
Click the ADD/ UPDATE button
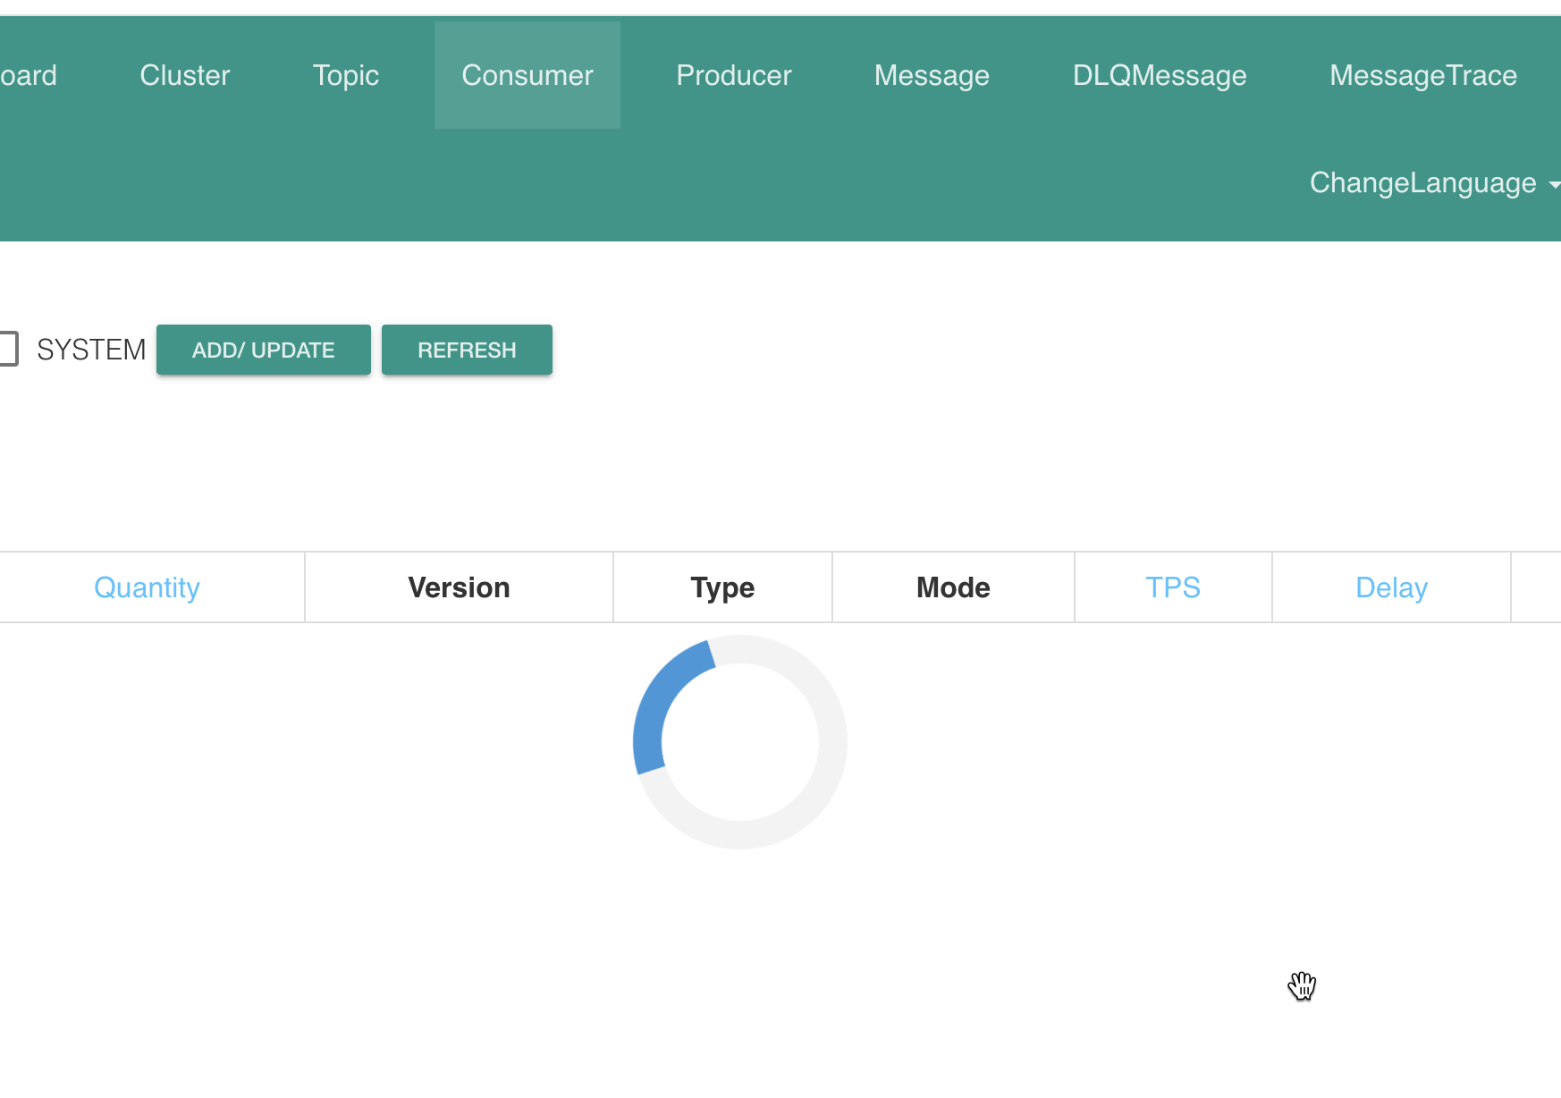[264, 350]
